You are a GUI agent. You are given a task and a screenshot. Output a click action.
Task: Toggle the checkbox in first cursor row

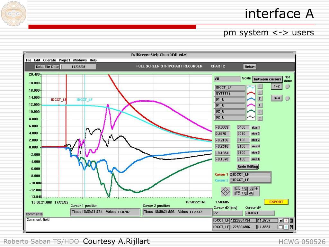280,221
